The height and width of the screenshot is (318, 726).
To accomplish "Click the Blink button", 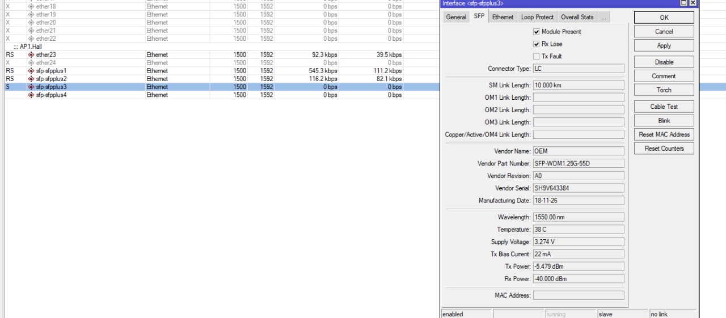I will 664,121.
